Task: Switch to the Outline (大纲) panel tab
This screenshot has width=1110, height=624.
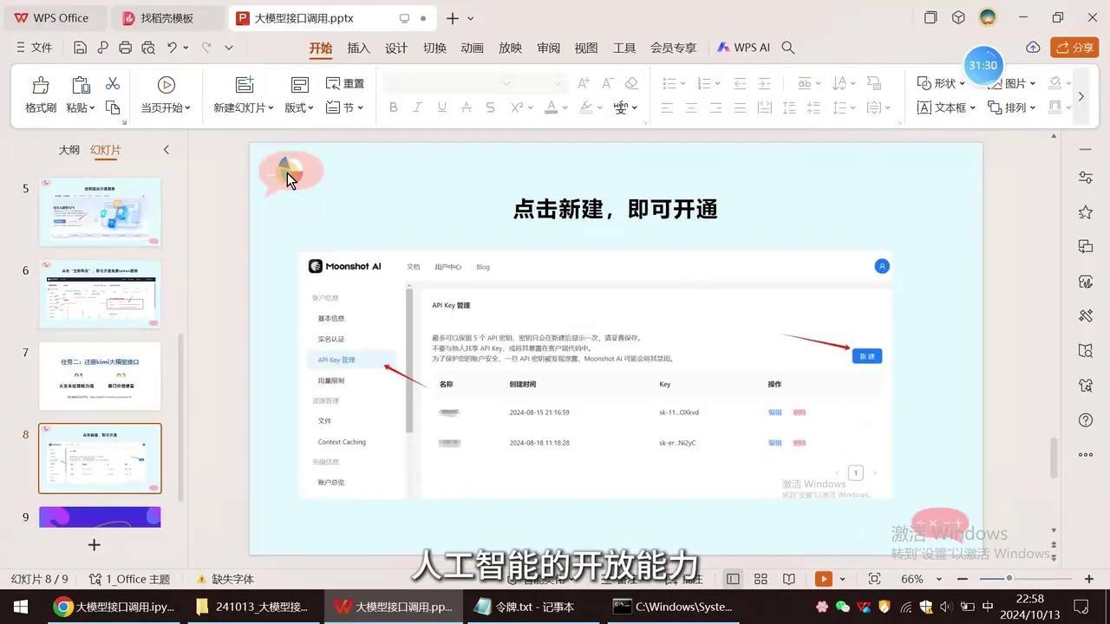Action: (69, 150)
